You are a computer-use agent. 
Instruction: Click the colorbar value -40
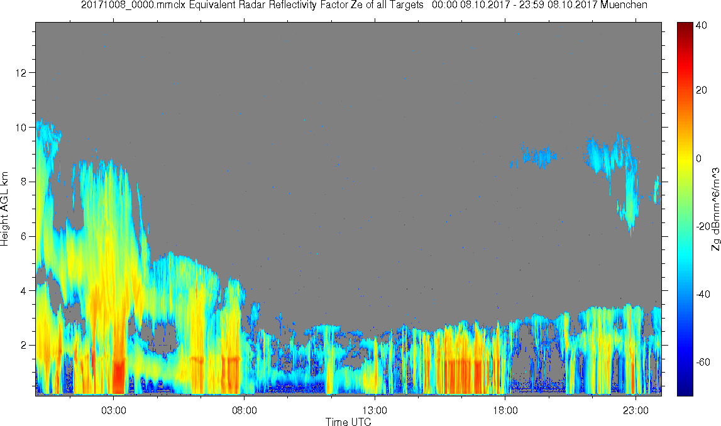pyautogui.click(x=703, y=294)
